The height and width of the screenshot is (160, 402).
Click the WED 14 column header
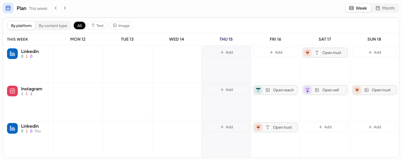coord(177,39)
